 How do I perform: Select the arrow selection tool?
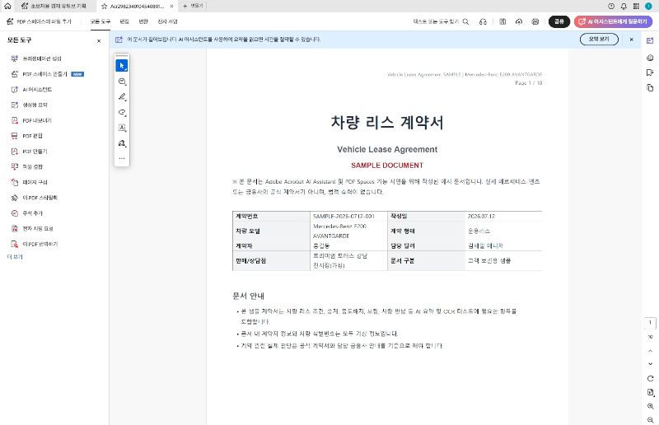pos(122,66)
